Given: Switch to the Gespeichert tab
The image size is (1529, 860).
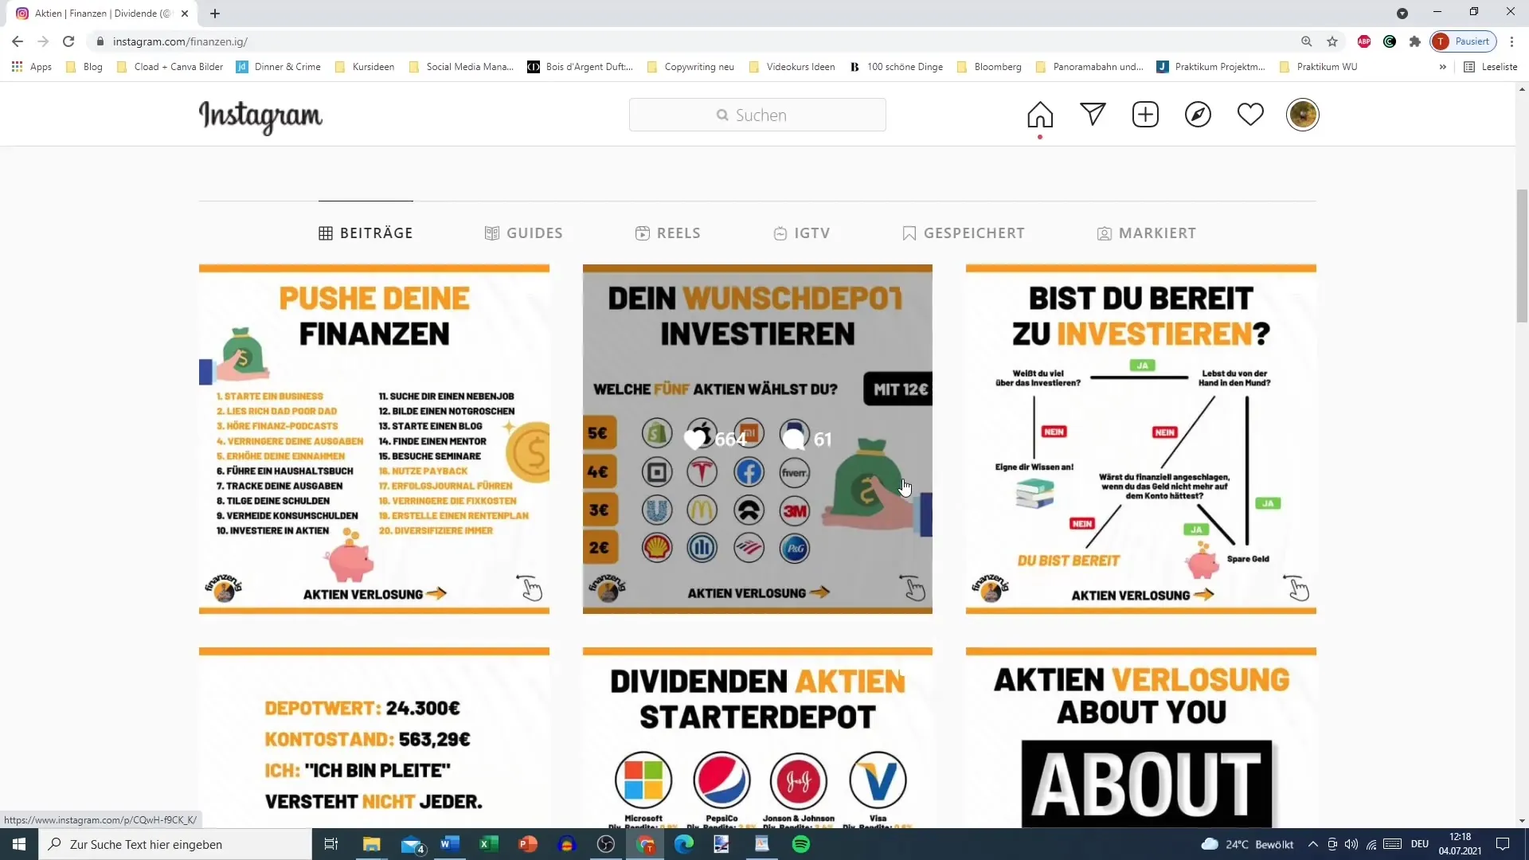Looking at the screenshot, I should pyautogui.click(x=964, y=233).
